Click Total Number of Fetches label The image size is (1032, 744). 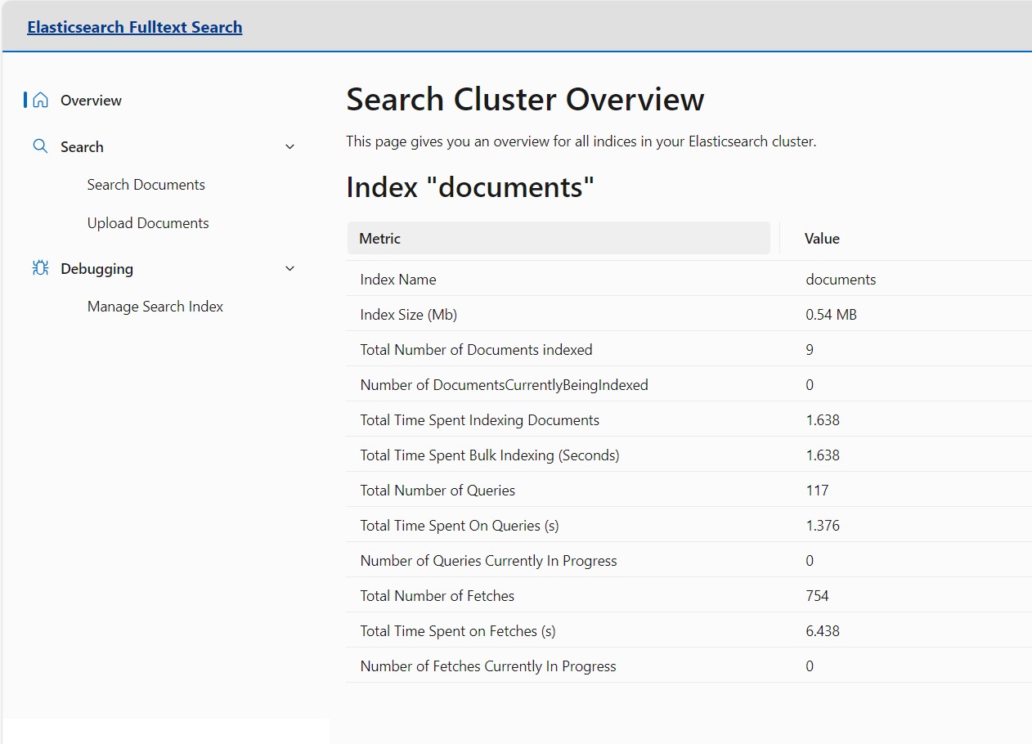coord(437,596)
